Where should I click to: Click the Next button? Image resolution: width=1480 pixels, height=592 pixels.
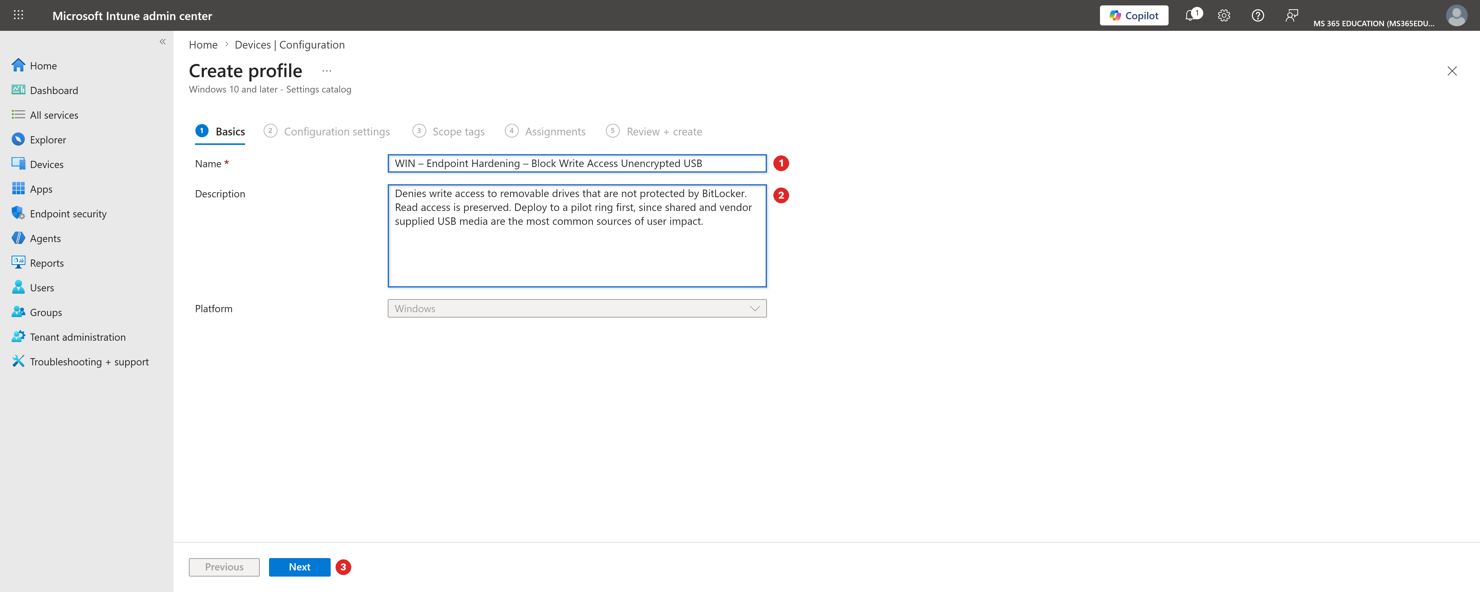click(x=299, y=567)
